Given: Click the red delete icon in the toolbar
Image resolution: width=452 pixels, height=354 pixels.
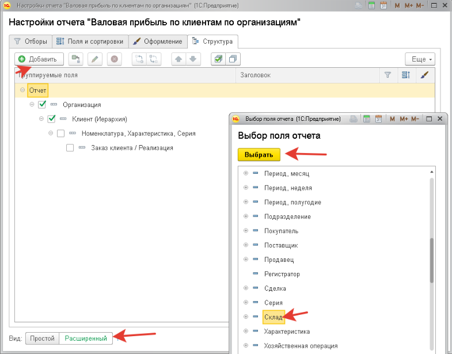Looking at the screenshot, I should click(x=114, y=59).
